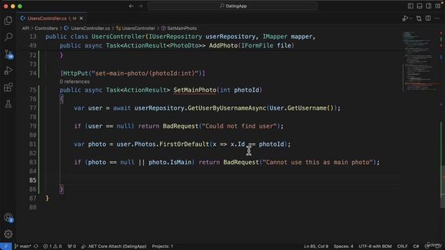Select Controllers in the breadcrumb

click(47, 28)
